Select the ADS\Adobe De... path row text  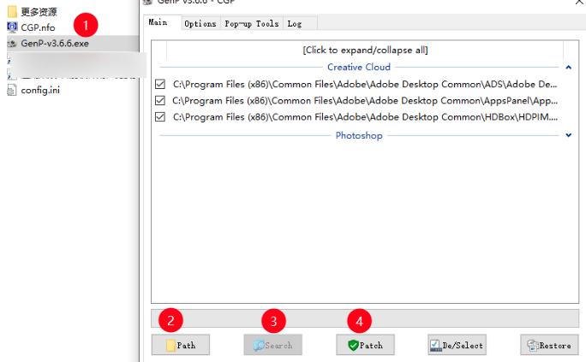365,85
